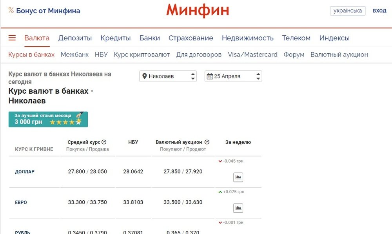
Task: Open the Кредиты section
Action: point(116,38)
